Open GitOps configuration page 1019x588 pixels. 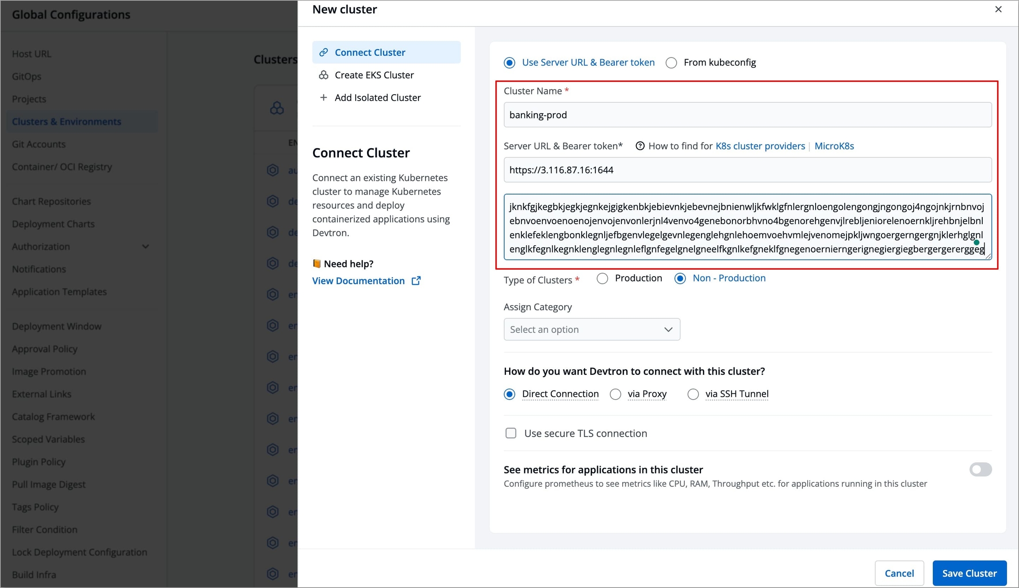(27, 76)
